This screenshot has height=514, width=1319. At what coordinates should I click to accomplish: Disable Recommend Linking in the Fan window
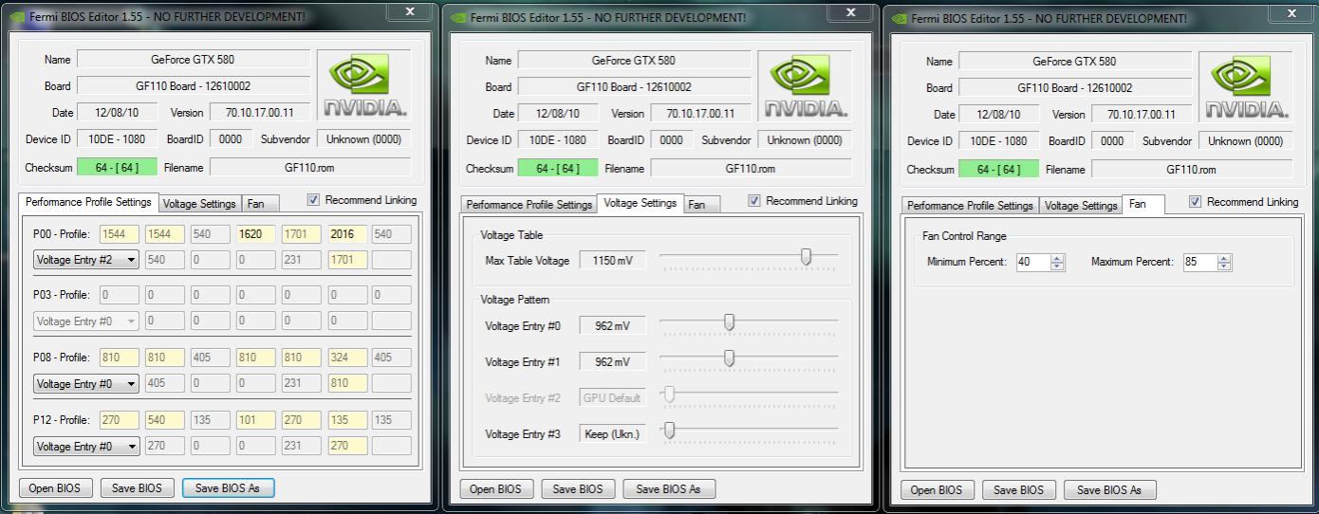1196,202
